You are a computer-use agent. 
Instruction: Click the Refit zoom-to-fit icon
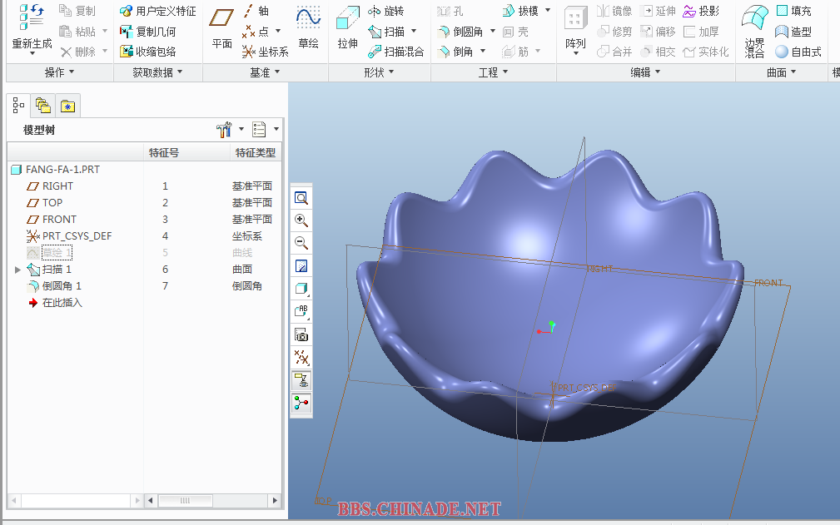(x=301, y=198)
